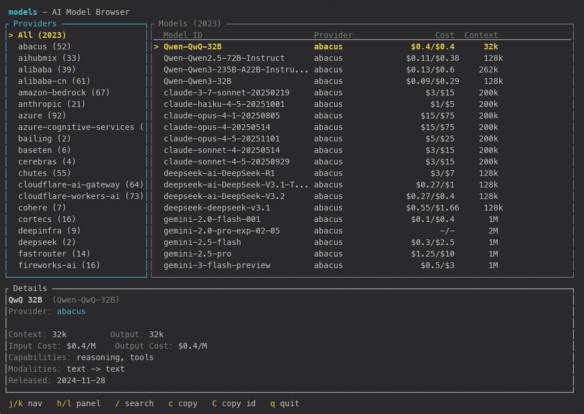Click the 'c copy' shortcut hint

point(183,403)
